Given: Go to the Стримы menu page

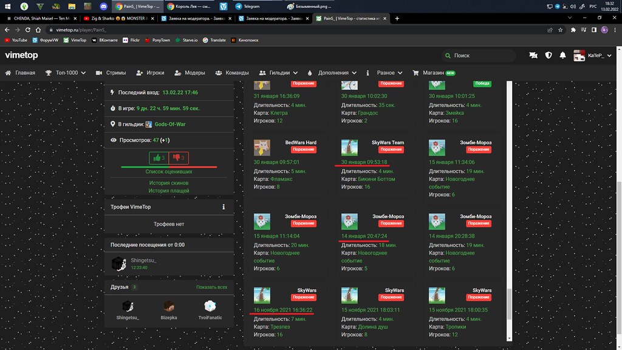Looking at the screenshot, I should point(111,73).
